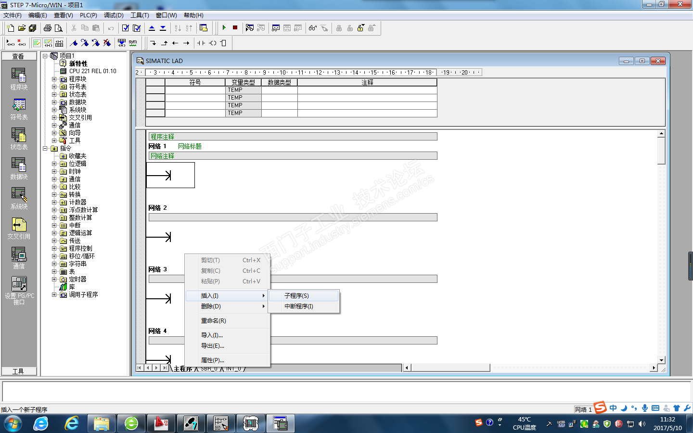Collapse the 项目1 root node

point(45,56)
